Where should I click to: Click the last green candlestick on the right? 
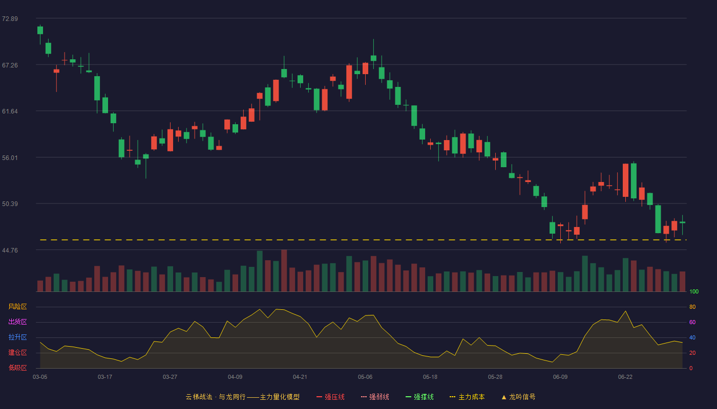(682, 223)
